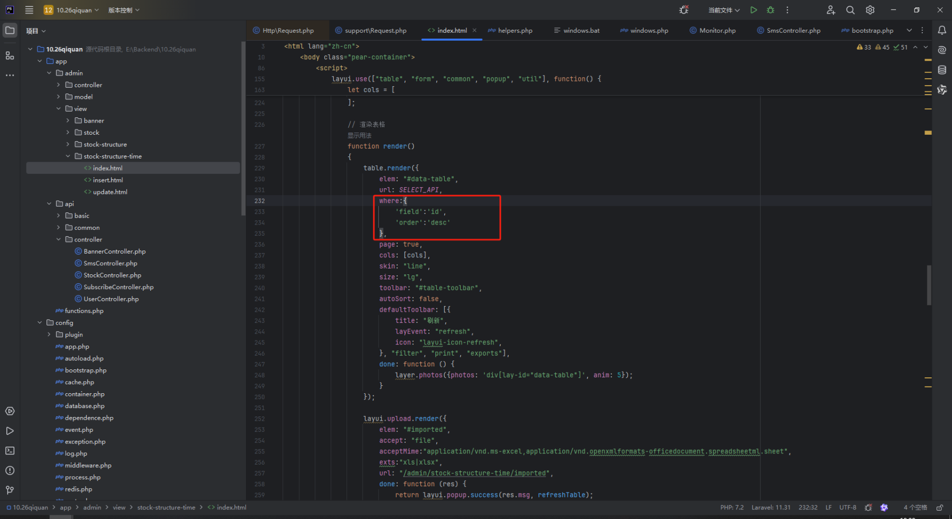This screenshot has width=952, height=519.
Task: Open editor tabs more options menu
Action: click(922, 30)
